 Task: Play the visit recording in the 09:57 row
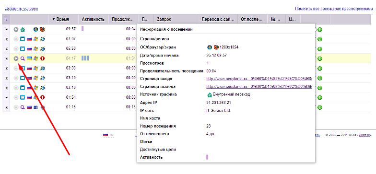click(x=16, y=29)
